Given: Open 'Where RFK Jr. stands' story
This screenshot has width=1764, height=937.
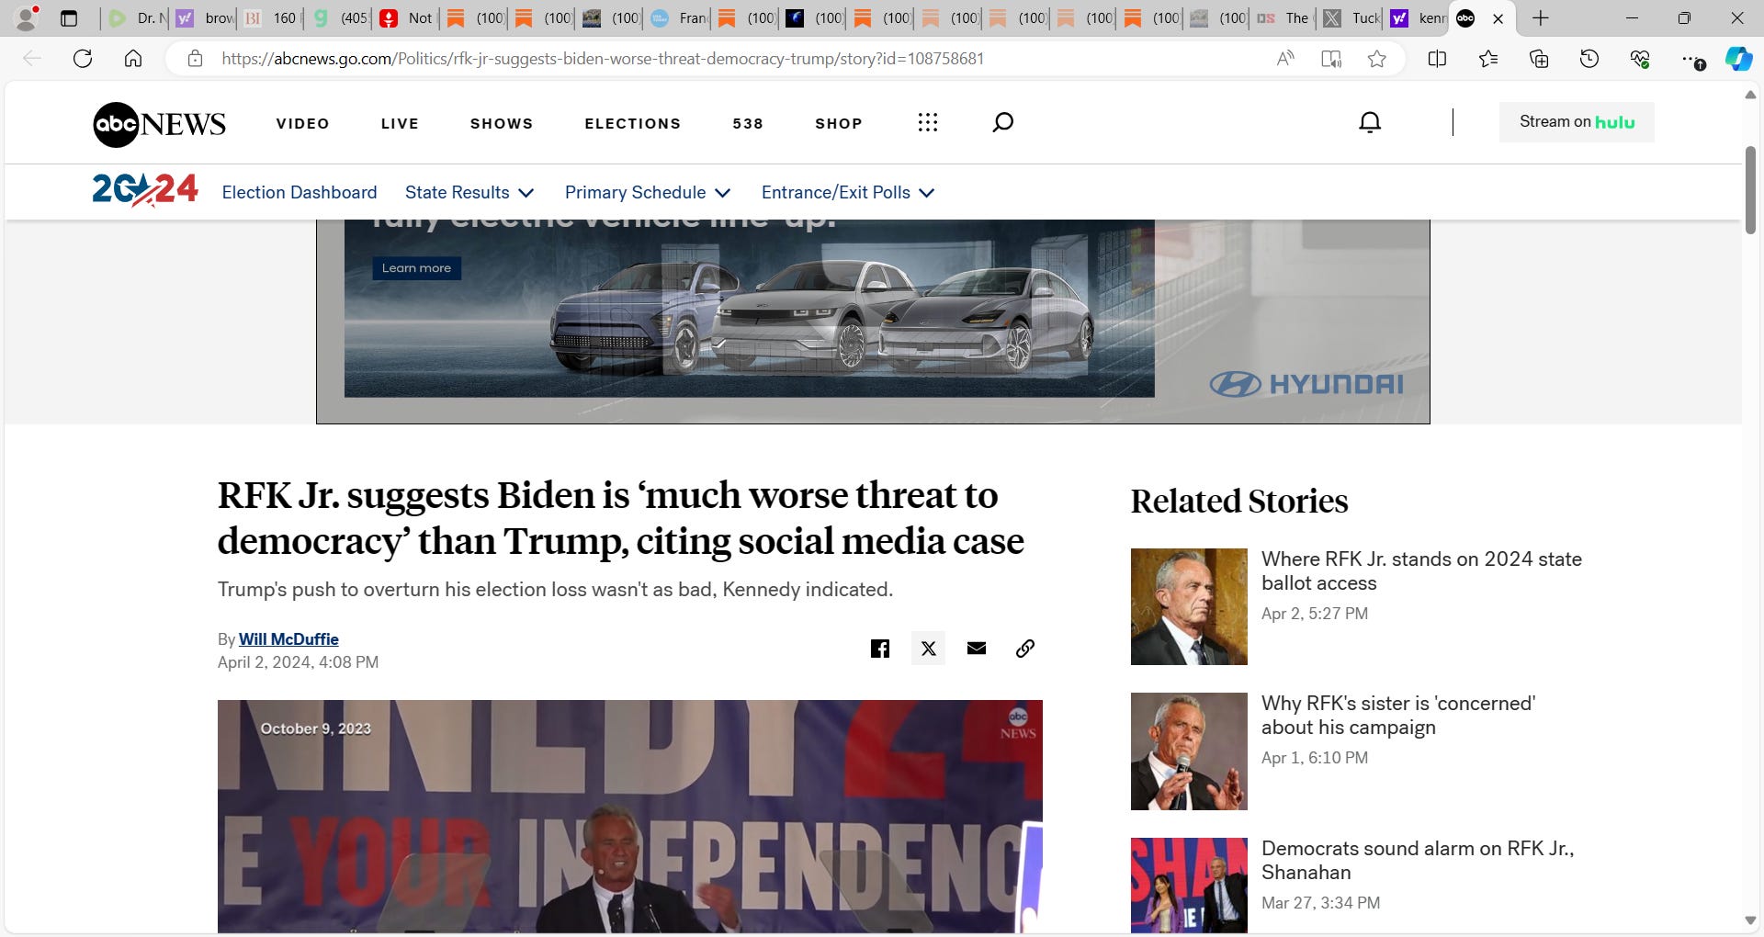Looking at the screenshot, I should pos(1421,570).
